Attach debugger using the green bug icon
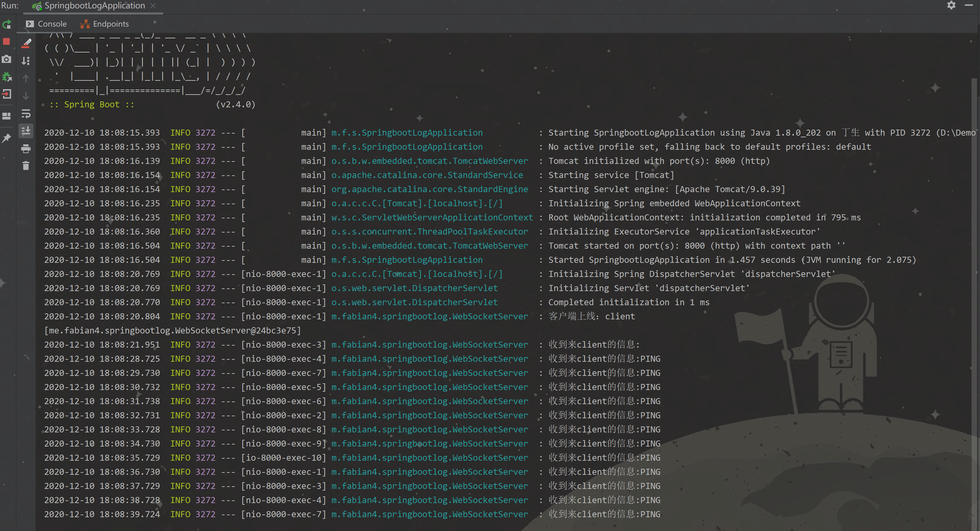 pyautogui.click(x=7, y=76)
